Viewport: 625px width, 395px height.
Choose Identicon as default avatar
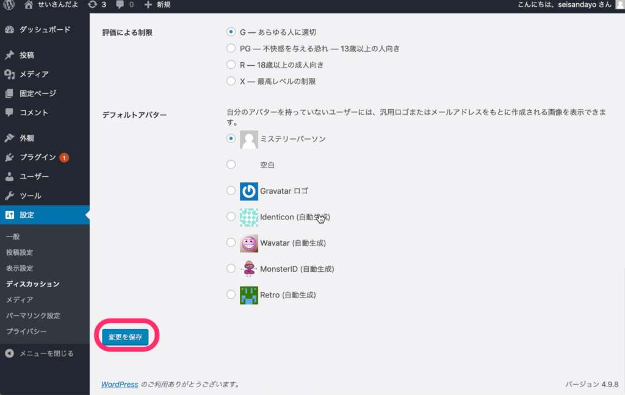click(x=231, y=216)
